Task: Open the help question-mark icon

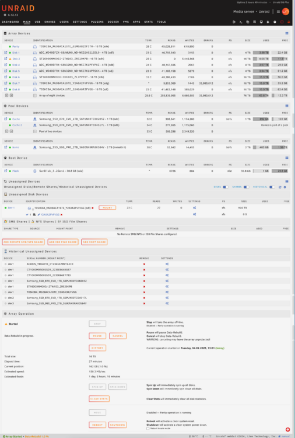Action: 275,22
